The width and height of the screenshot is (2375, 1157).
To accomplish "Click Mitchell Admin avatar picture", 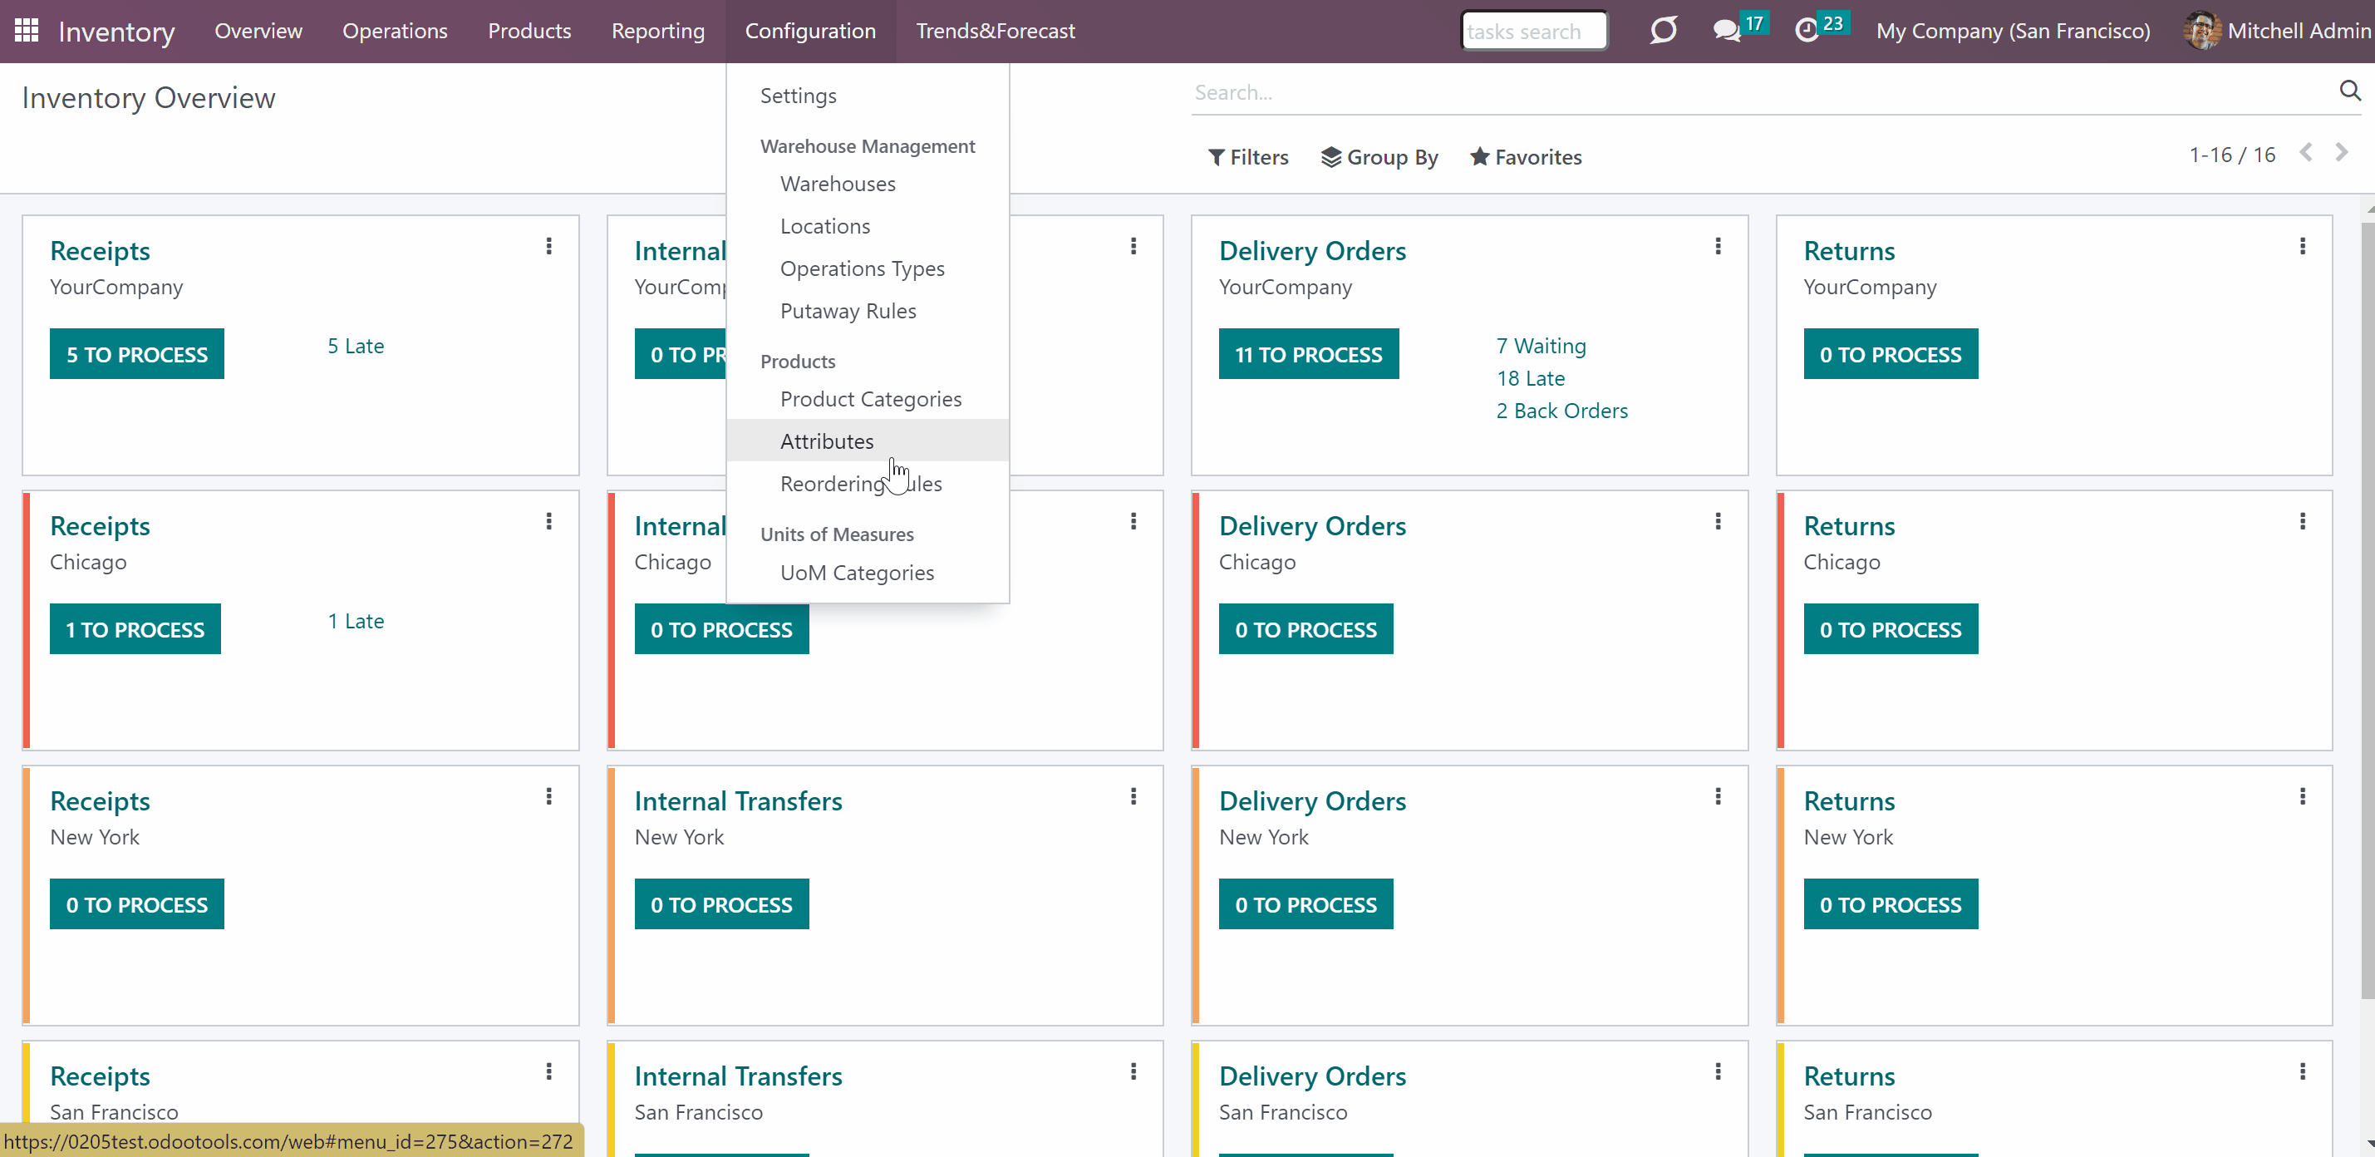I will 2201,31.
